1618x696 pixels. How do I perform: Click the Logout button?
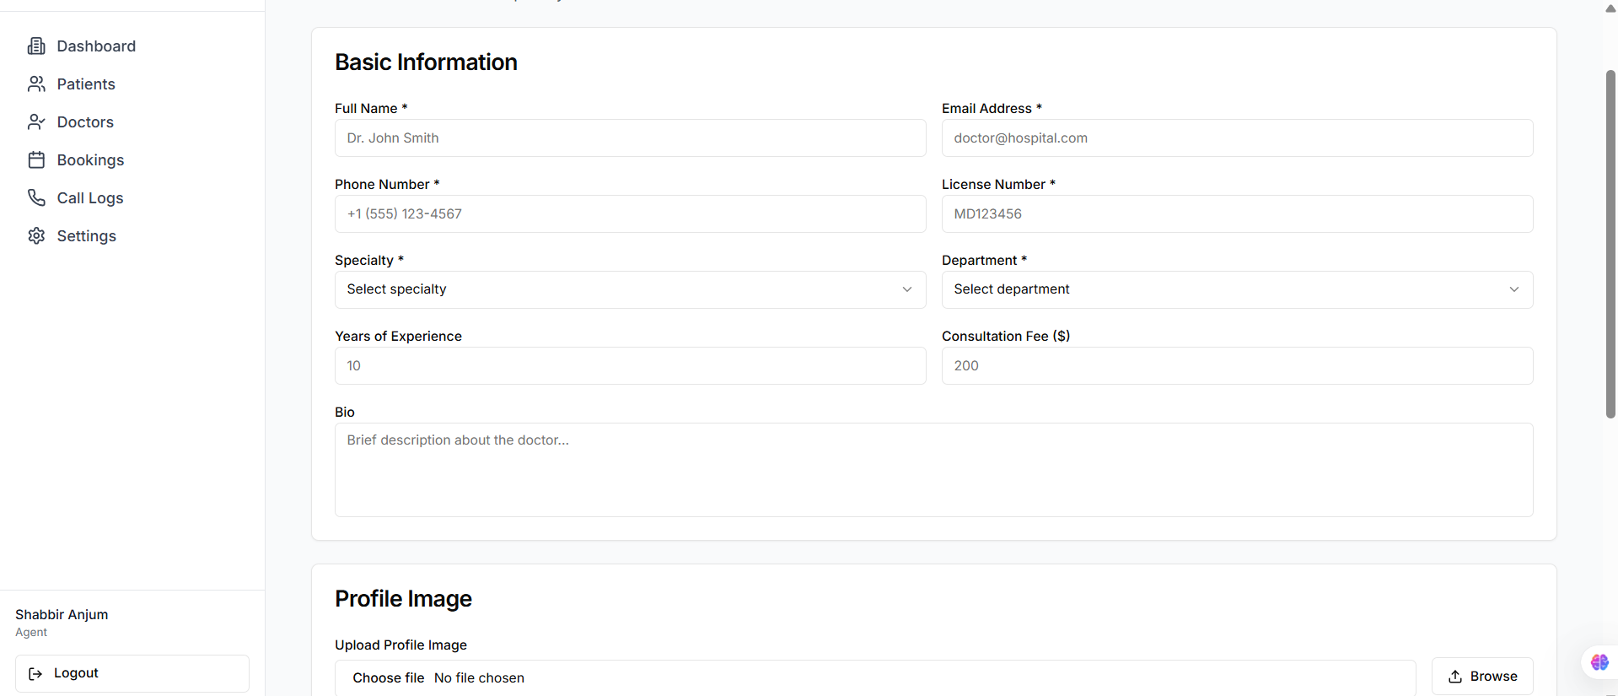point(132,673)
